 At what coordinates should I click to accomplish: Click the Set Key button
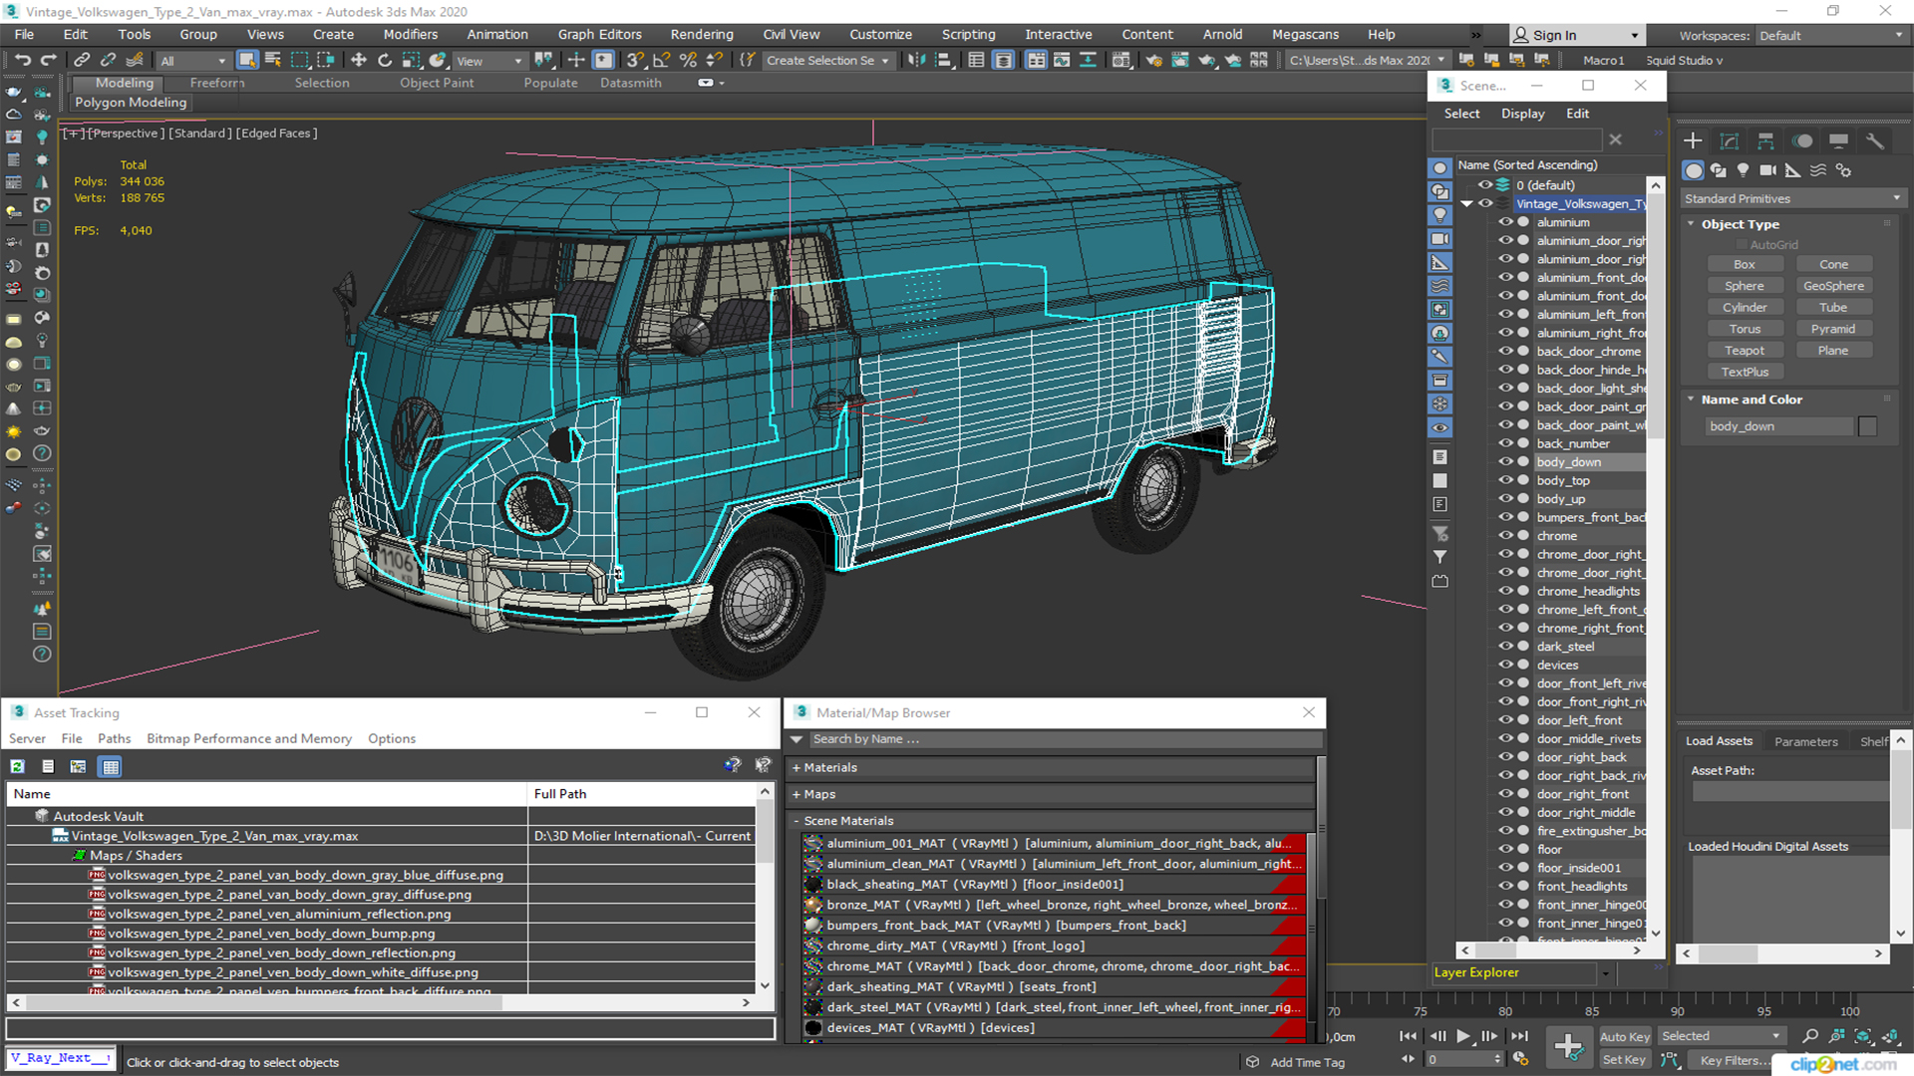point(1625,1060)
